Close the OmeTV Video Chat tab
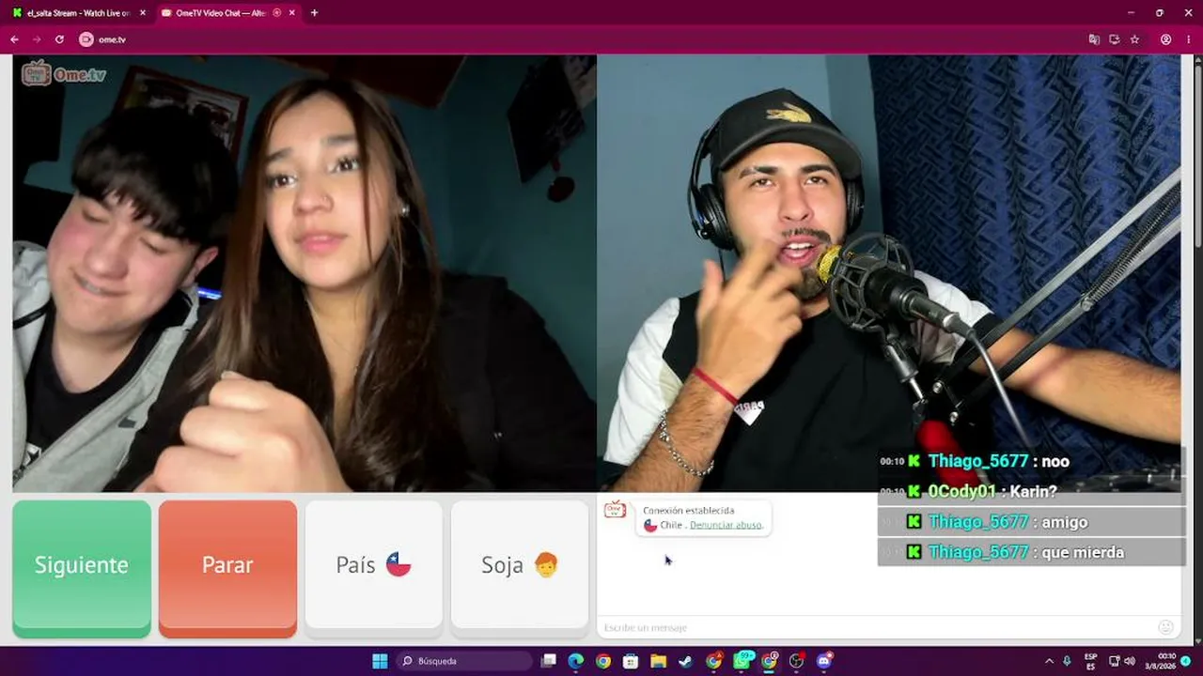The width and height of the screenshot is (1203, 676). [x=292, y=13]
